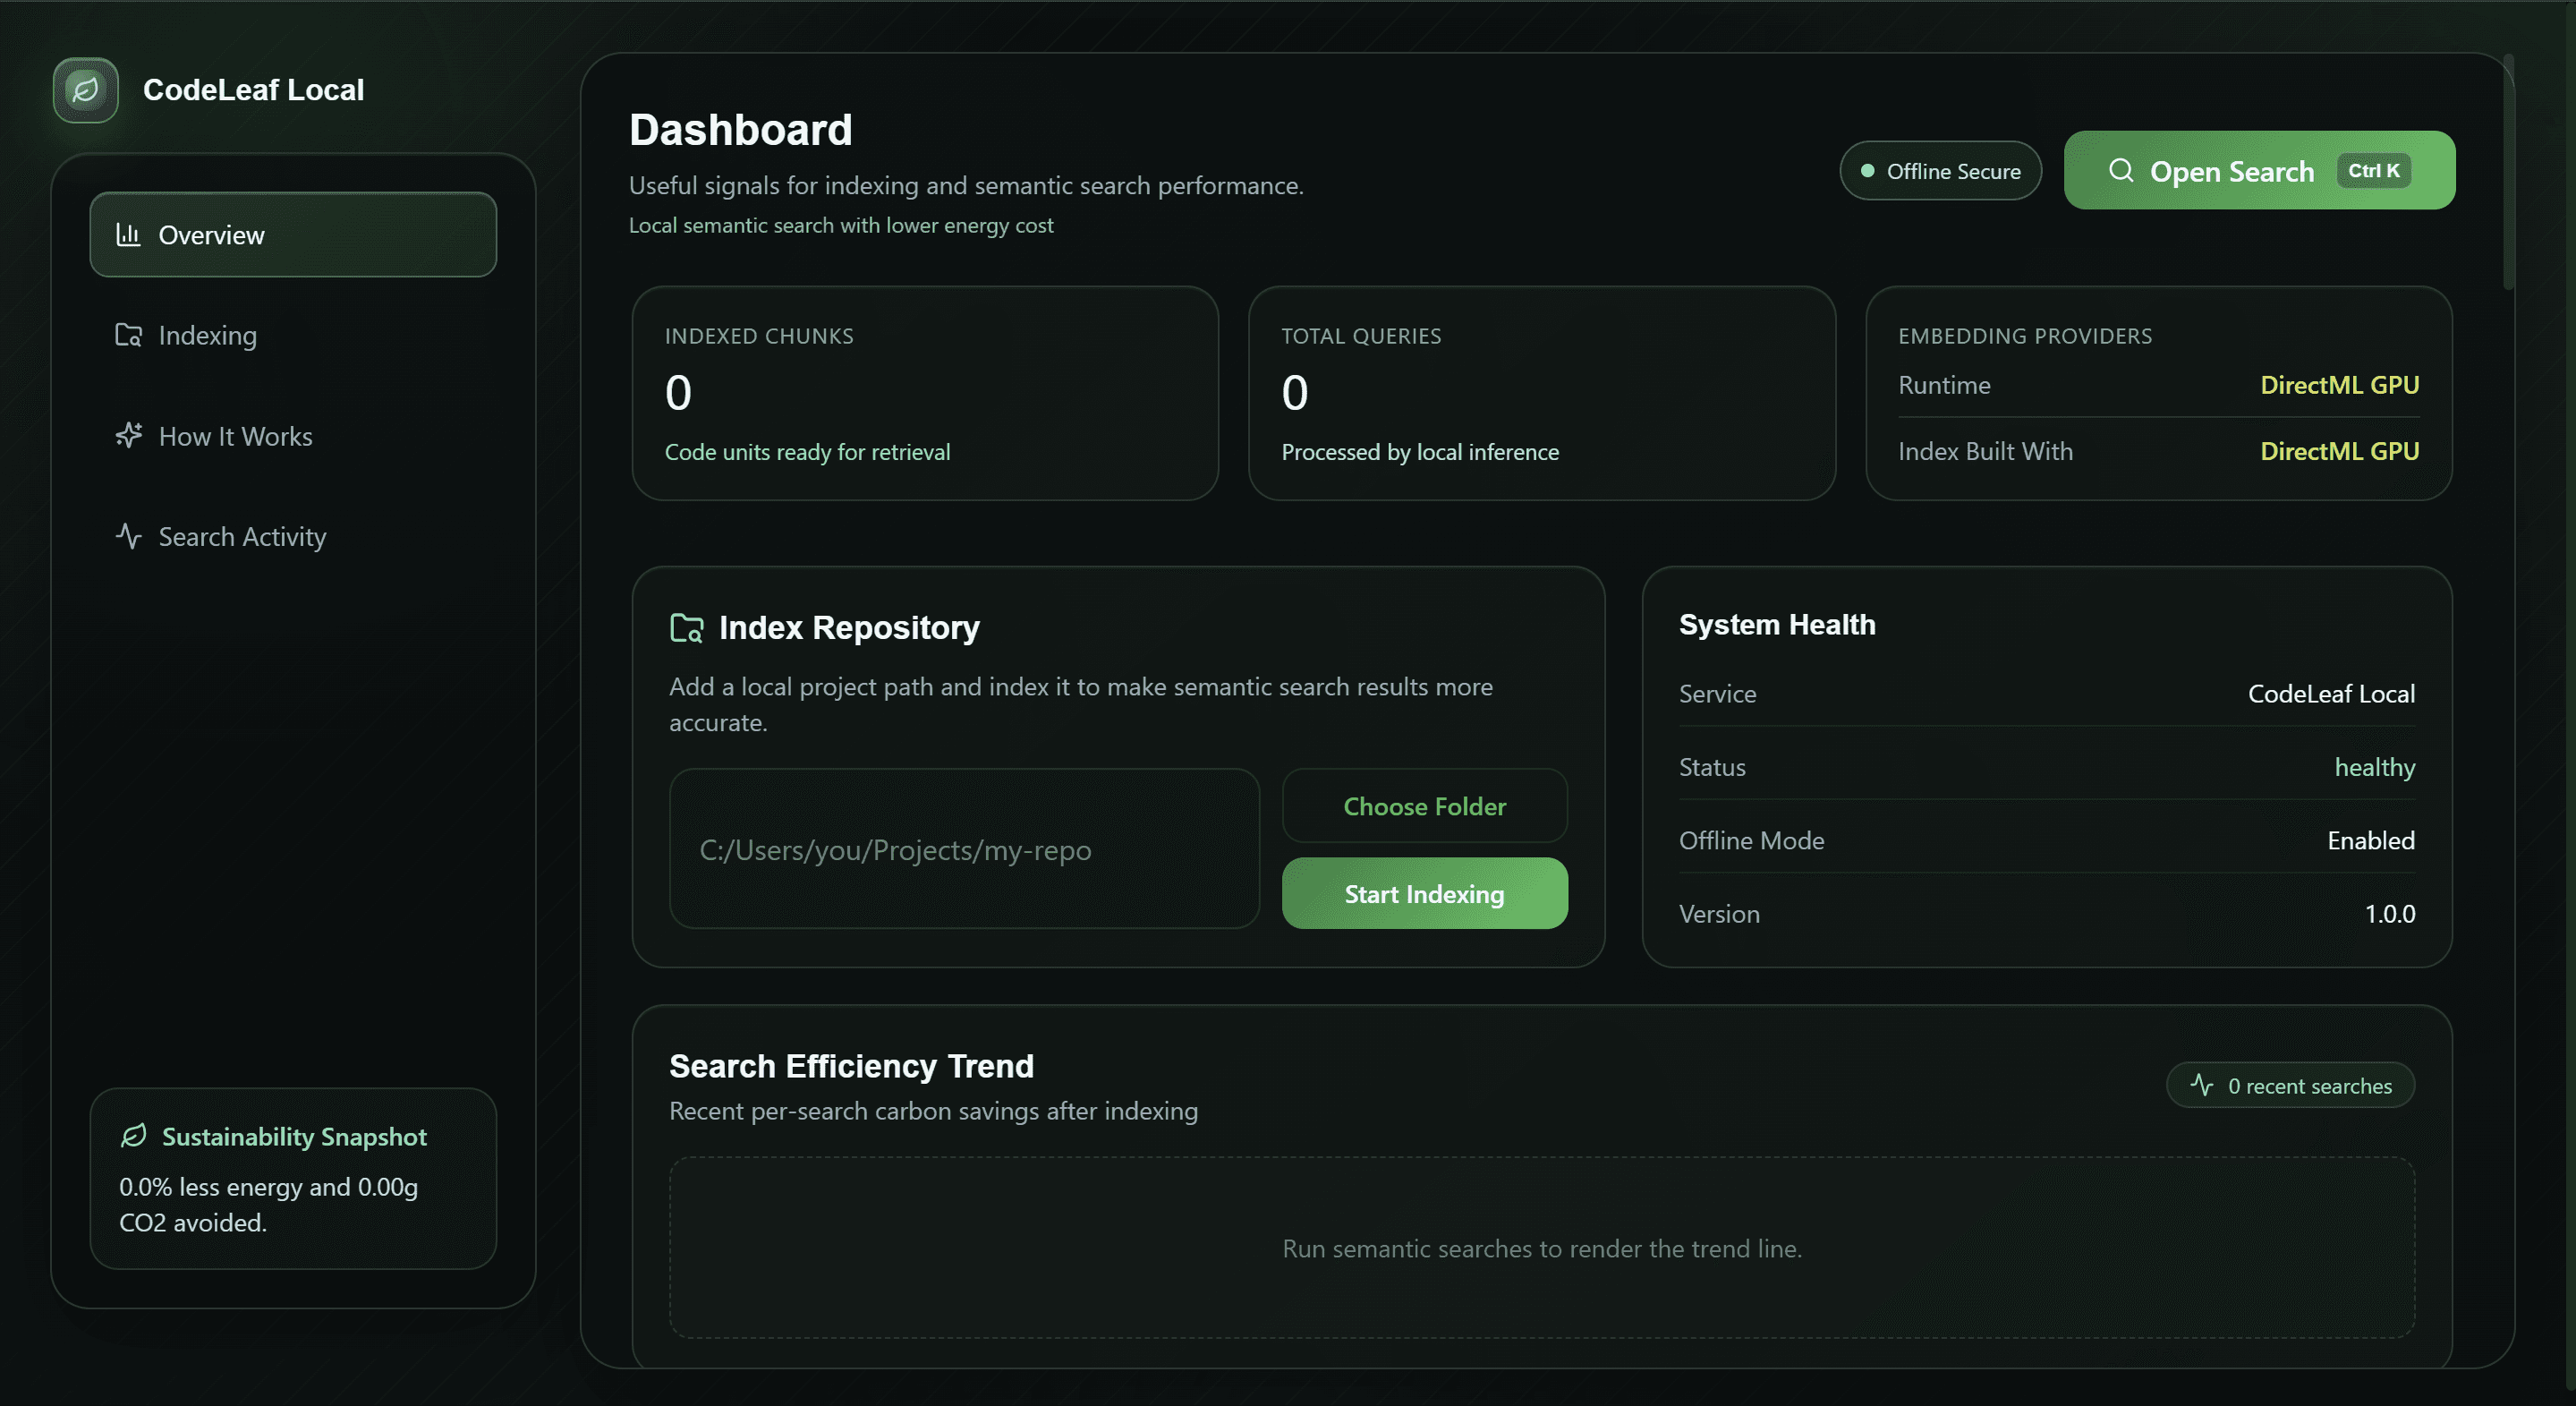
Task: Click the Overview bar chart icon
Action: 128,235
